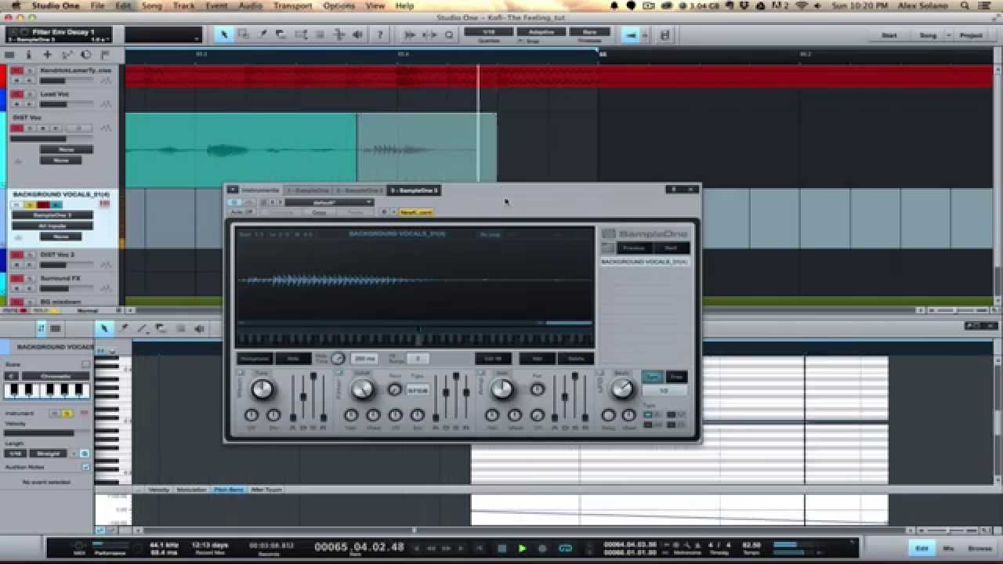Select the Range tool in the main toolbar
Image resolution: width=1003 pixels, height=564 pixels.
click(x=244, y=34)
